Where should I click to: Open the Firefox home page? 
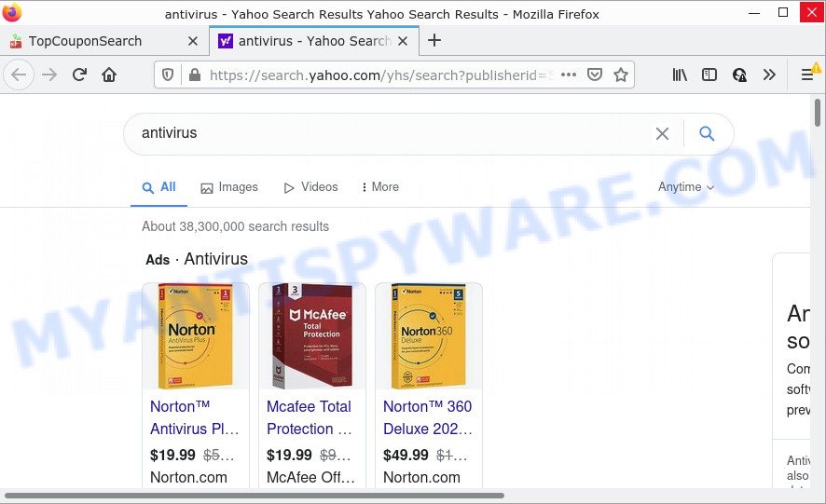tap(109, 75)
